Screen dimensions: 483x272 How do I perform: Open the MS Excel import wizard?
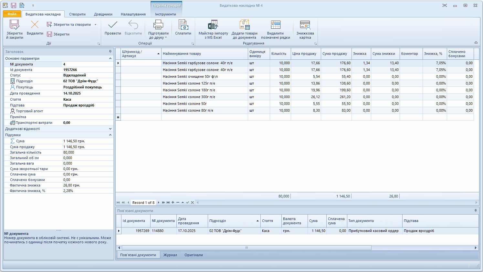point(213,25)
